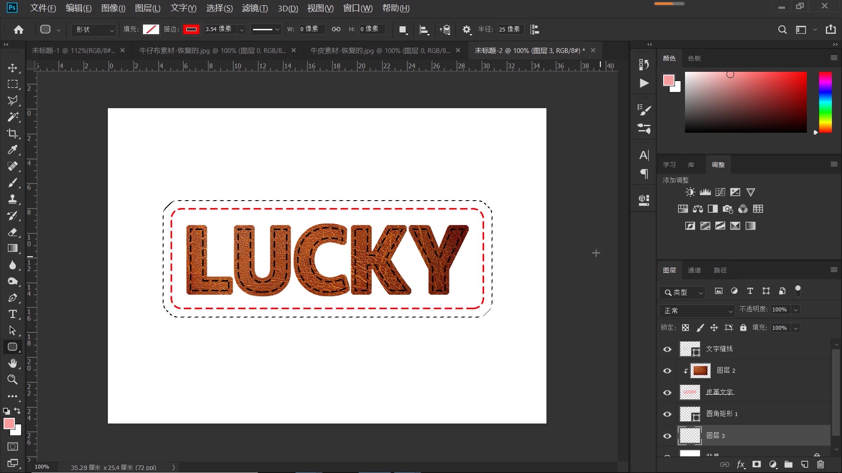Open the layer opacity dropdown arrow

(x=796, y=310)
